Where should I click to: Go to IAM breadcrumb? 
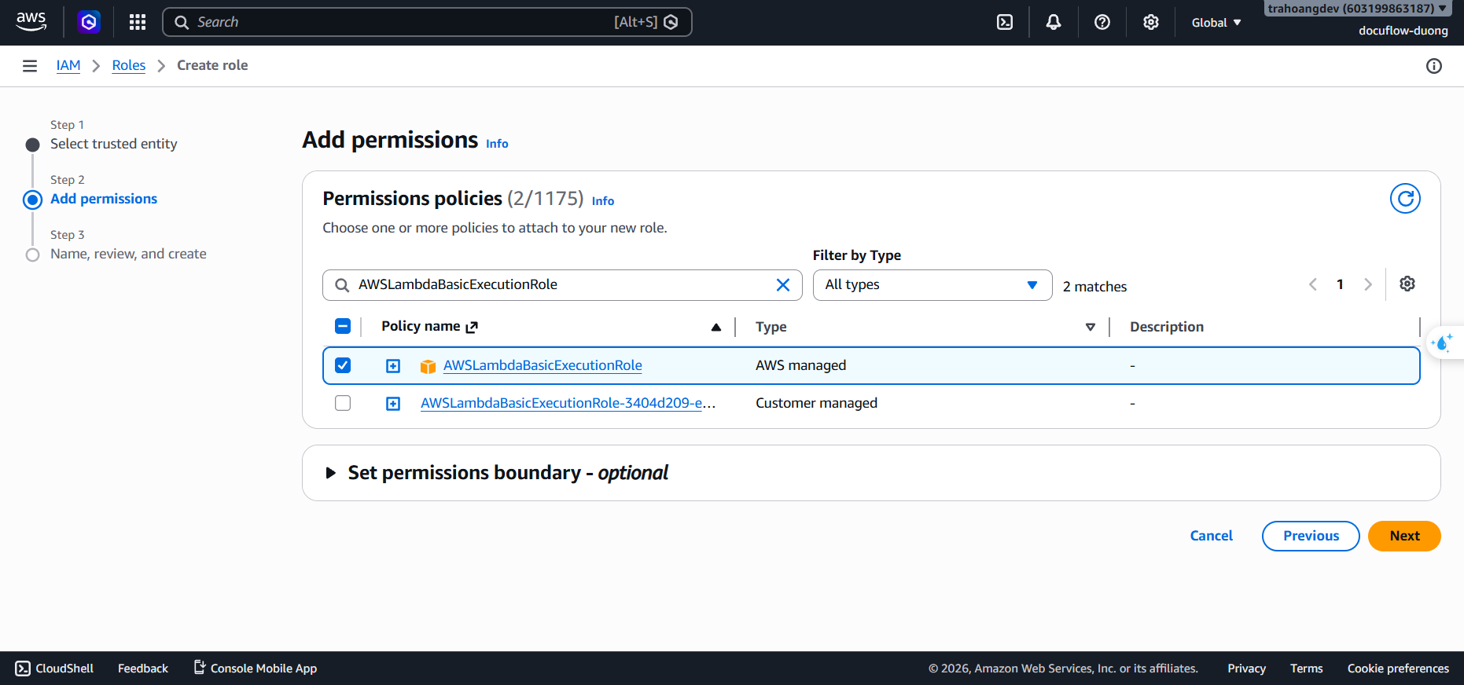coord(68,65)
